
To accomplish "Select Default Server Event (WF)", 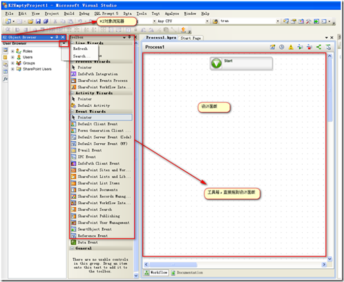I will tap(102, 144).
